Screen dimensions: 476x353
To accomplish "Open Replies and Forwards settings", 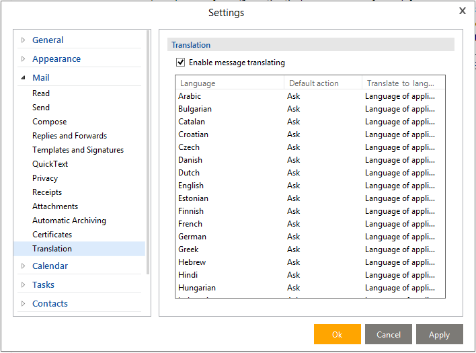I will click(69, 136).
